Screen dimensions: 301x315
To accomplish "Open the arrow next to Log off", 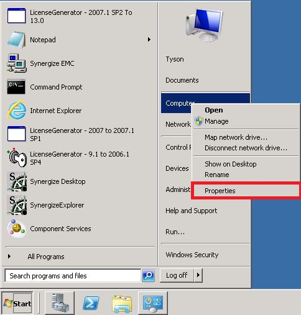I will 198,275.
